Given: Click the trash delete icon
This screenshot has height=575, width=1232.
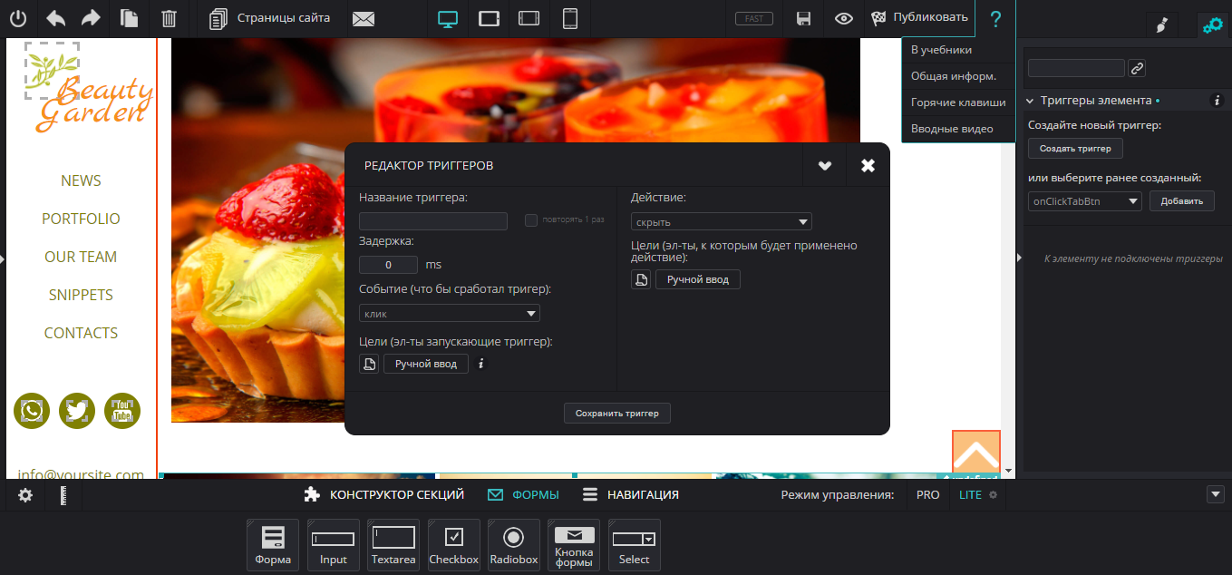Looking at the screenshot, I should click(x=169, y=18).
